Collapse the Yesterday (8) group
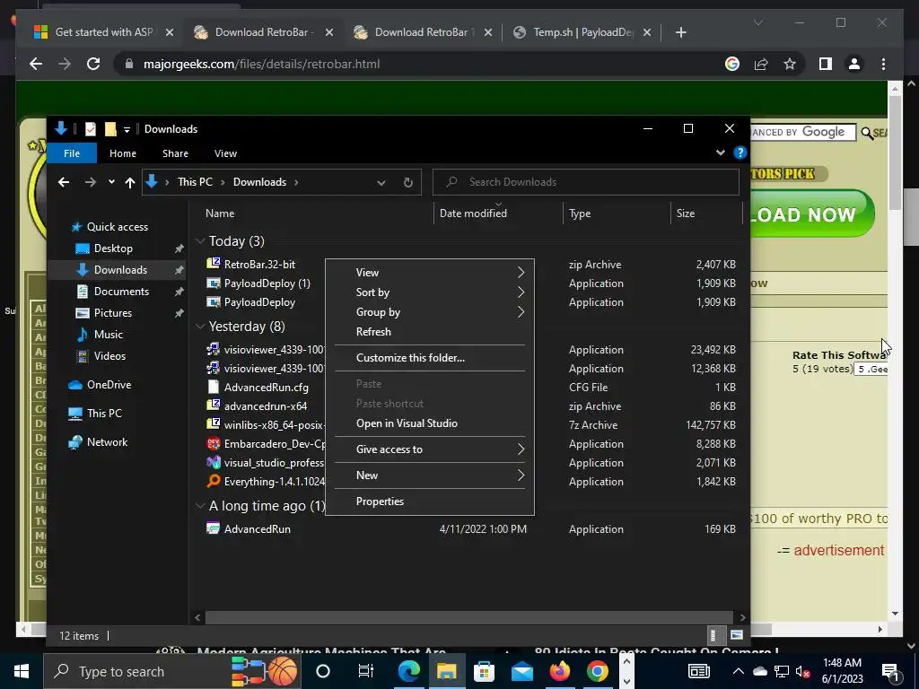Viewport: 919px width, 689px height. click(200, 327)
